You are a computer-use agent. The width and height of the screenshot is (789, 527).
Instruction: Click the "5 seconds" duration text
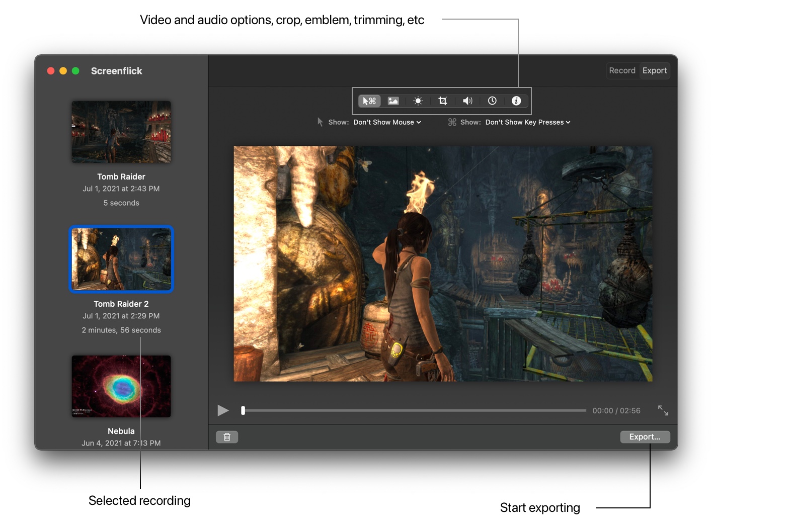pyautogui.click(x=121, y=203)
